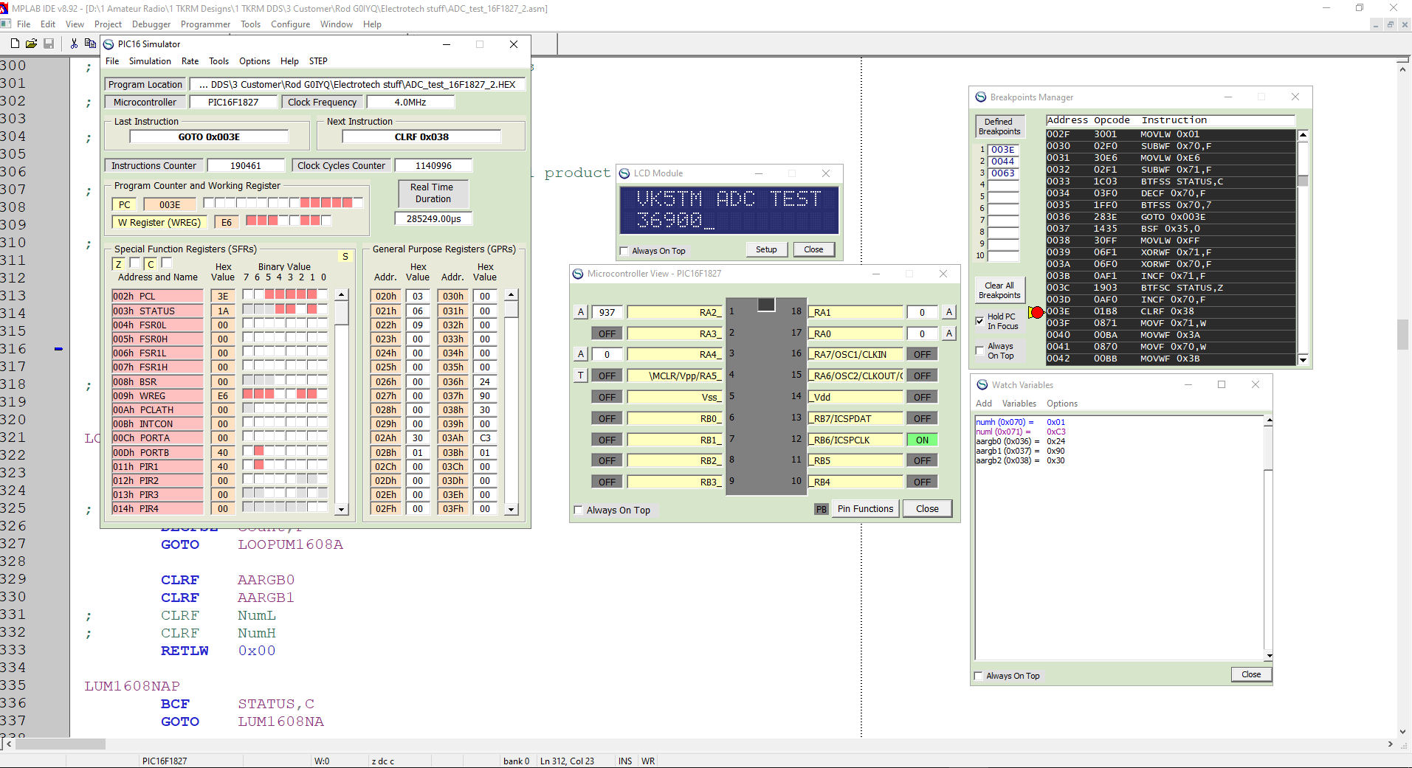1412x768 pixels.
Task: Click the Real Time Duration button
Action: coord(433,193)
